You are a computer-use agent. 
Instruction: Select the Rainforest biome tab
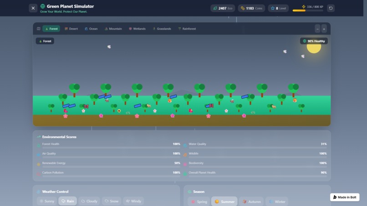187,29
